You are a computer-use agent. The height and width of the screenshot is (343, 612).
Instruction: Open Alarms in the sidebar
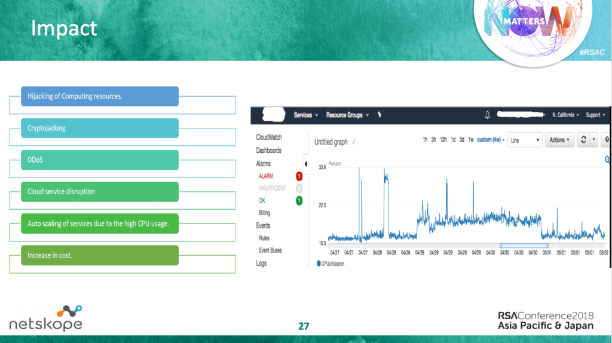coord(264,164)
